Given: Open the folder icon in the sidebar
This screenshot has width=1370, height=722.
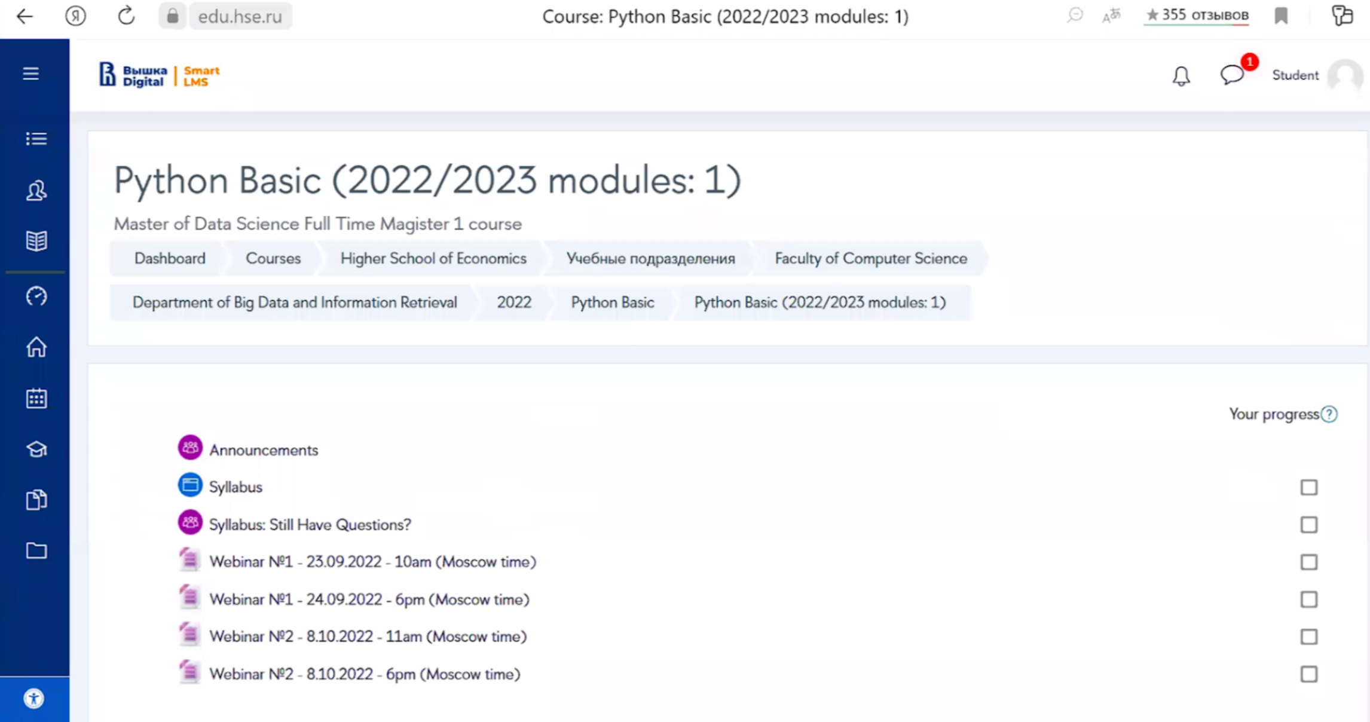Looking at the screenshot, I should coord(36,550).
